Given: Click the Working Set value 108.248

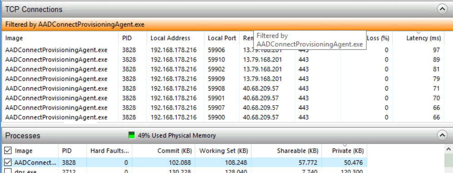Looking at the screenshot, I should click(236, 163).
